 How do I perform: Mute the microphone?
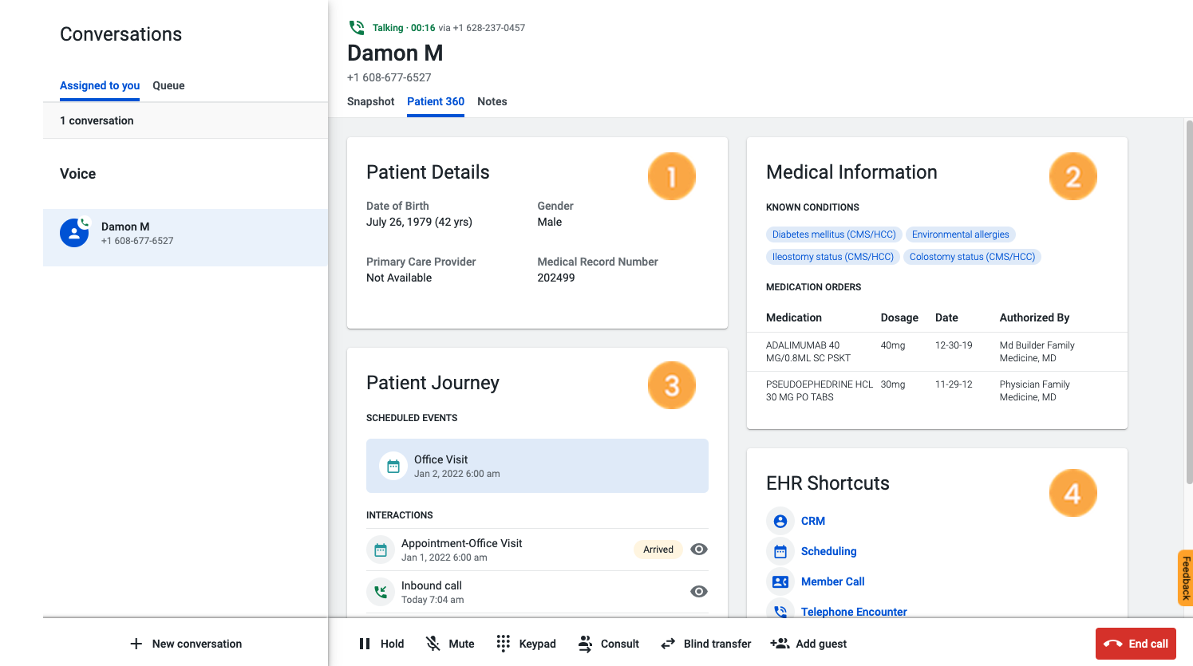450,644
